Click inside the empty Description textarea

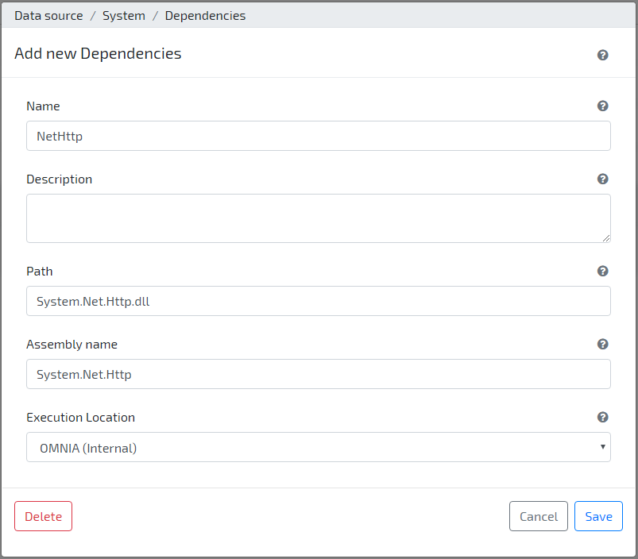click(x=318, y=218)
